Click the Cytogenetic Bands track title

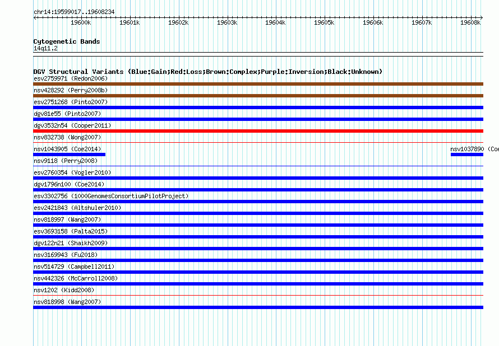tap(67, 41)
